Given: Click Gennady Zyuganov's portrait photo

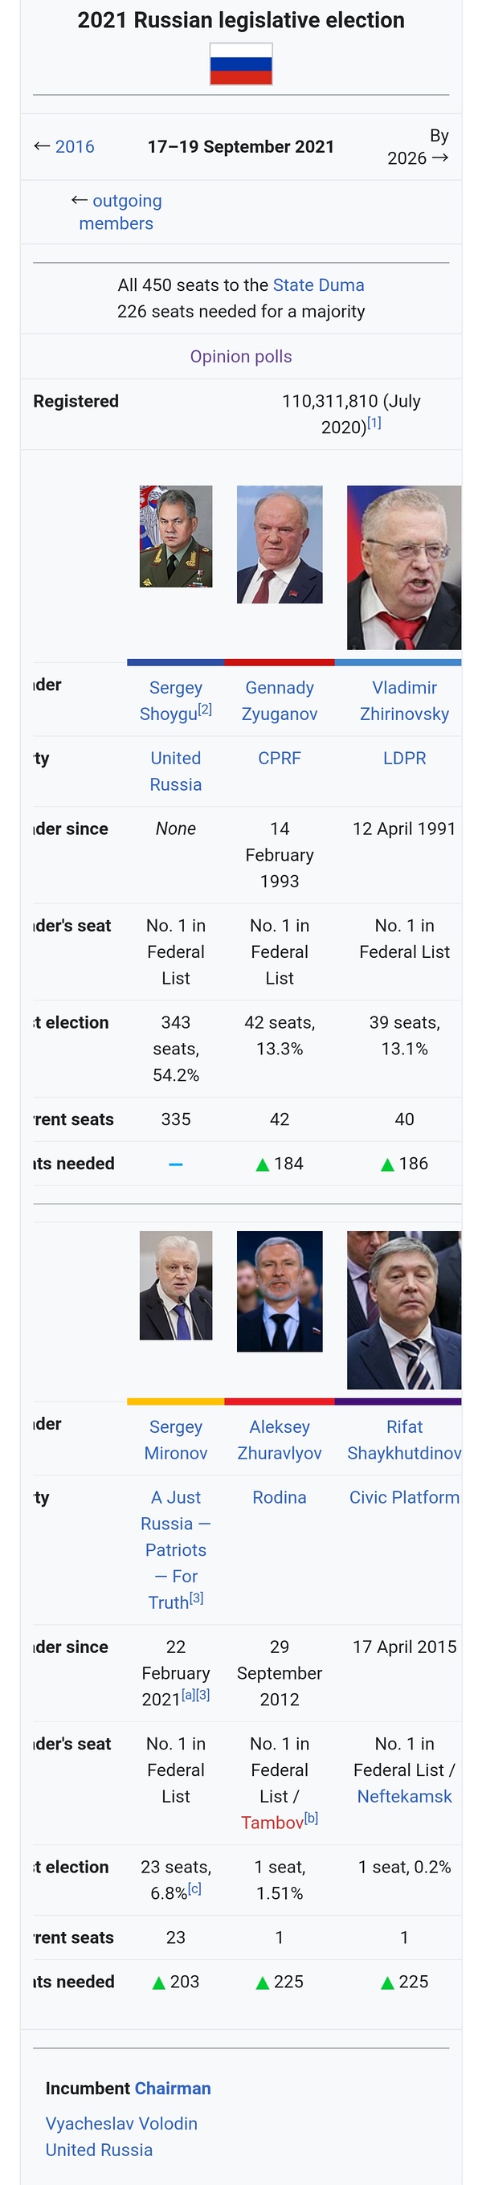Looking at the screenshot, I should (x=280, y=545).
